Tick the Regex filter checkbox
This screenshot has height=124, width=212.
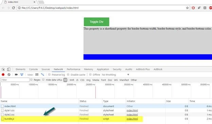point(31,80)
